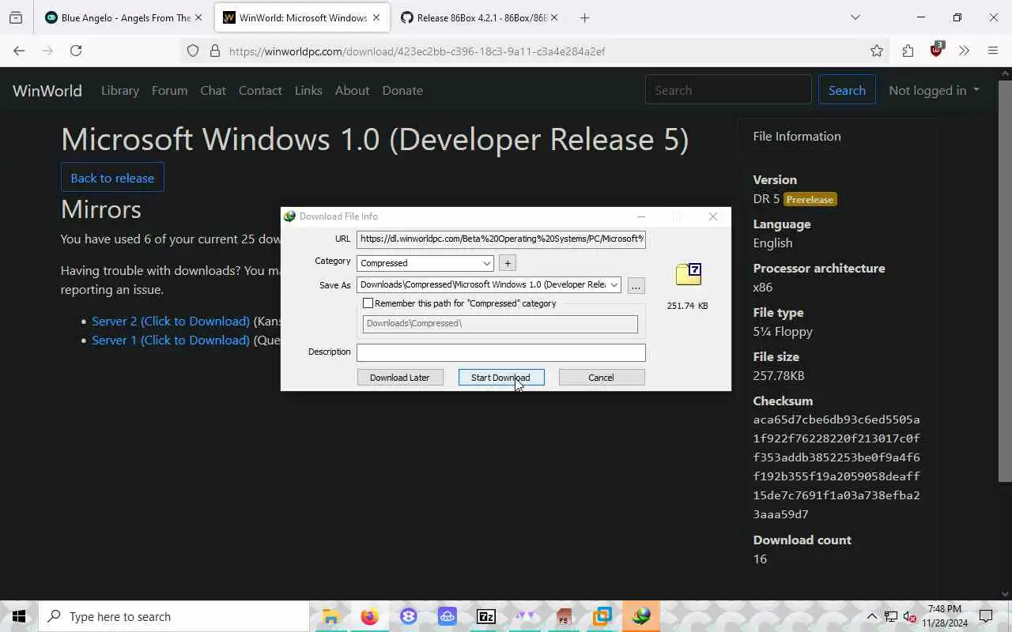1012x632 pixels.
Task: Expand the Not logged in dropdown
Action: [x=934, y=90]
